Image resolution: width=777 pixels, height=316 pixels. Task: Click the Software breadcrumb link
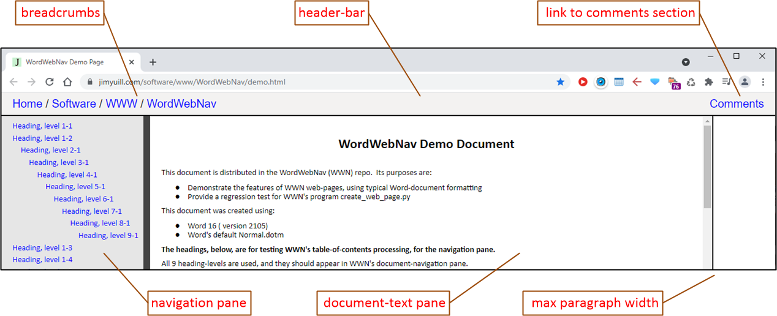coord(74,104)
